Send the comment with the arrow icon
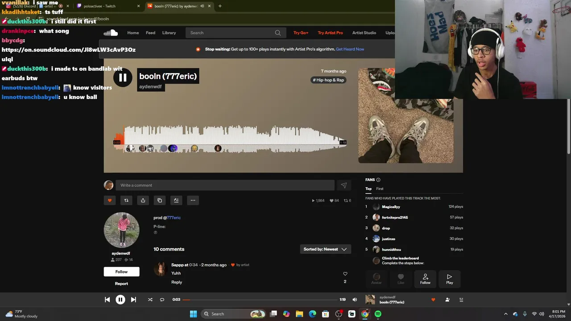This screenshot has width=571, height=321. pos(343,185)
